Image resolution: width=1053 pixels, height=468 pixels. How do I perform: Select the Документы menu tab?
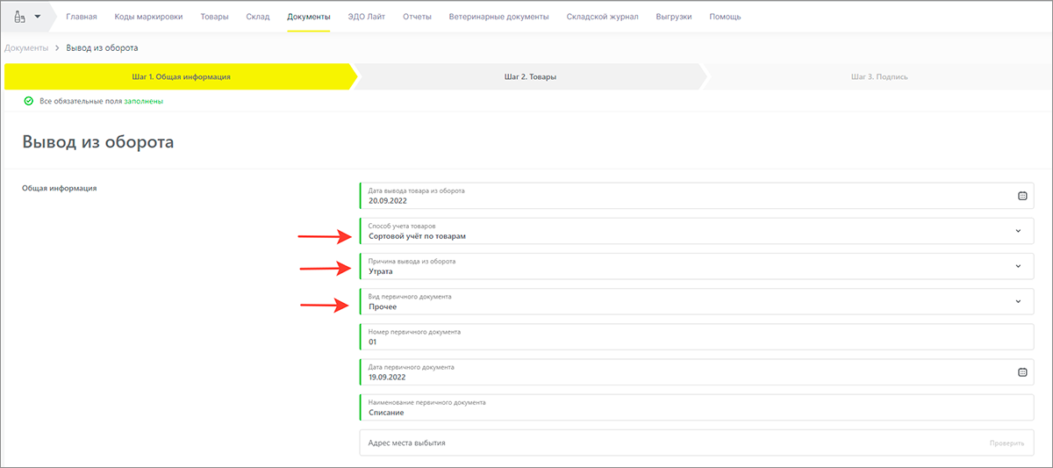click(x=309, y=17)
